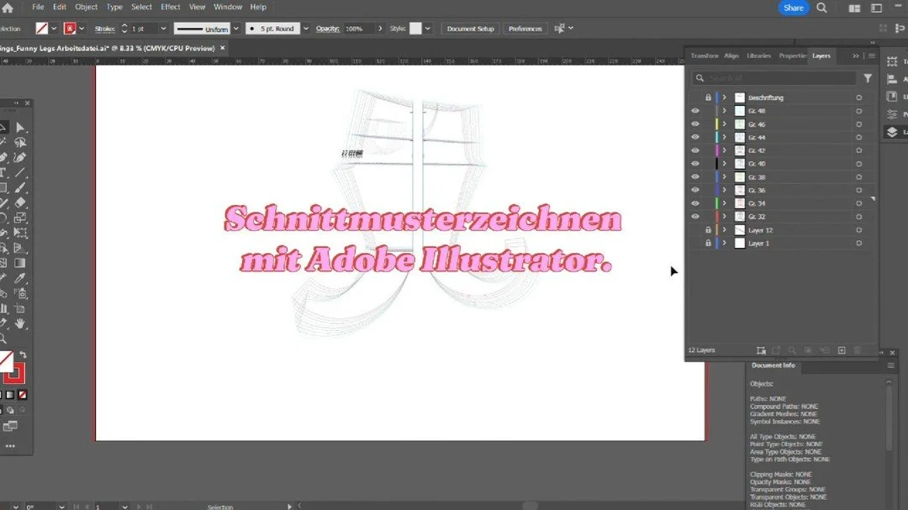Click the Document Setup button
The image size is (908, 510).
click(470, 29)
